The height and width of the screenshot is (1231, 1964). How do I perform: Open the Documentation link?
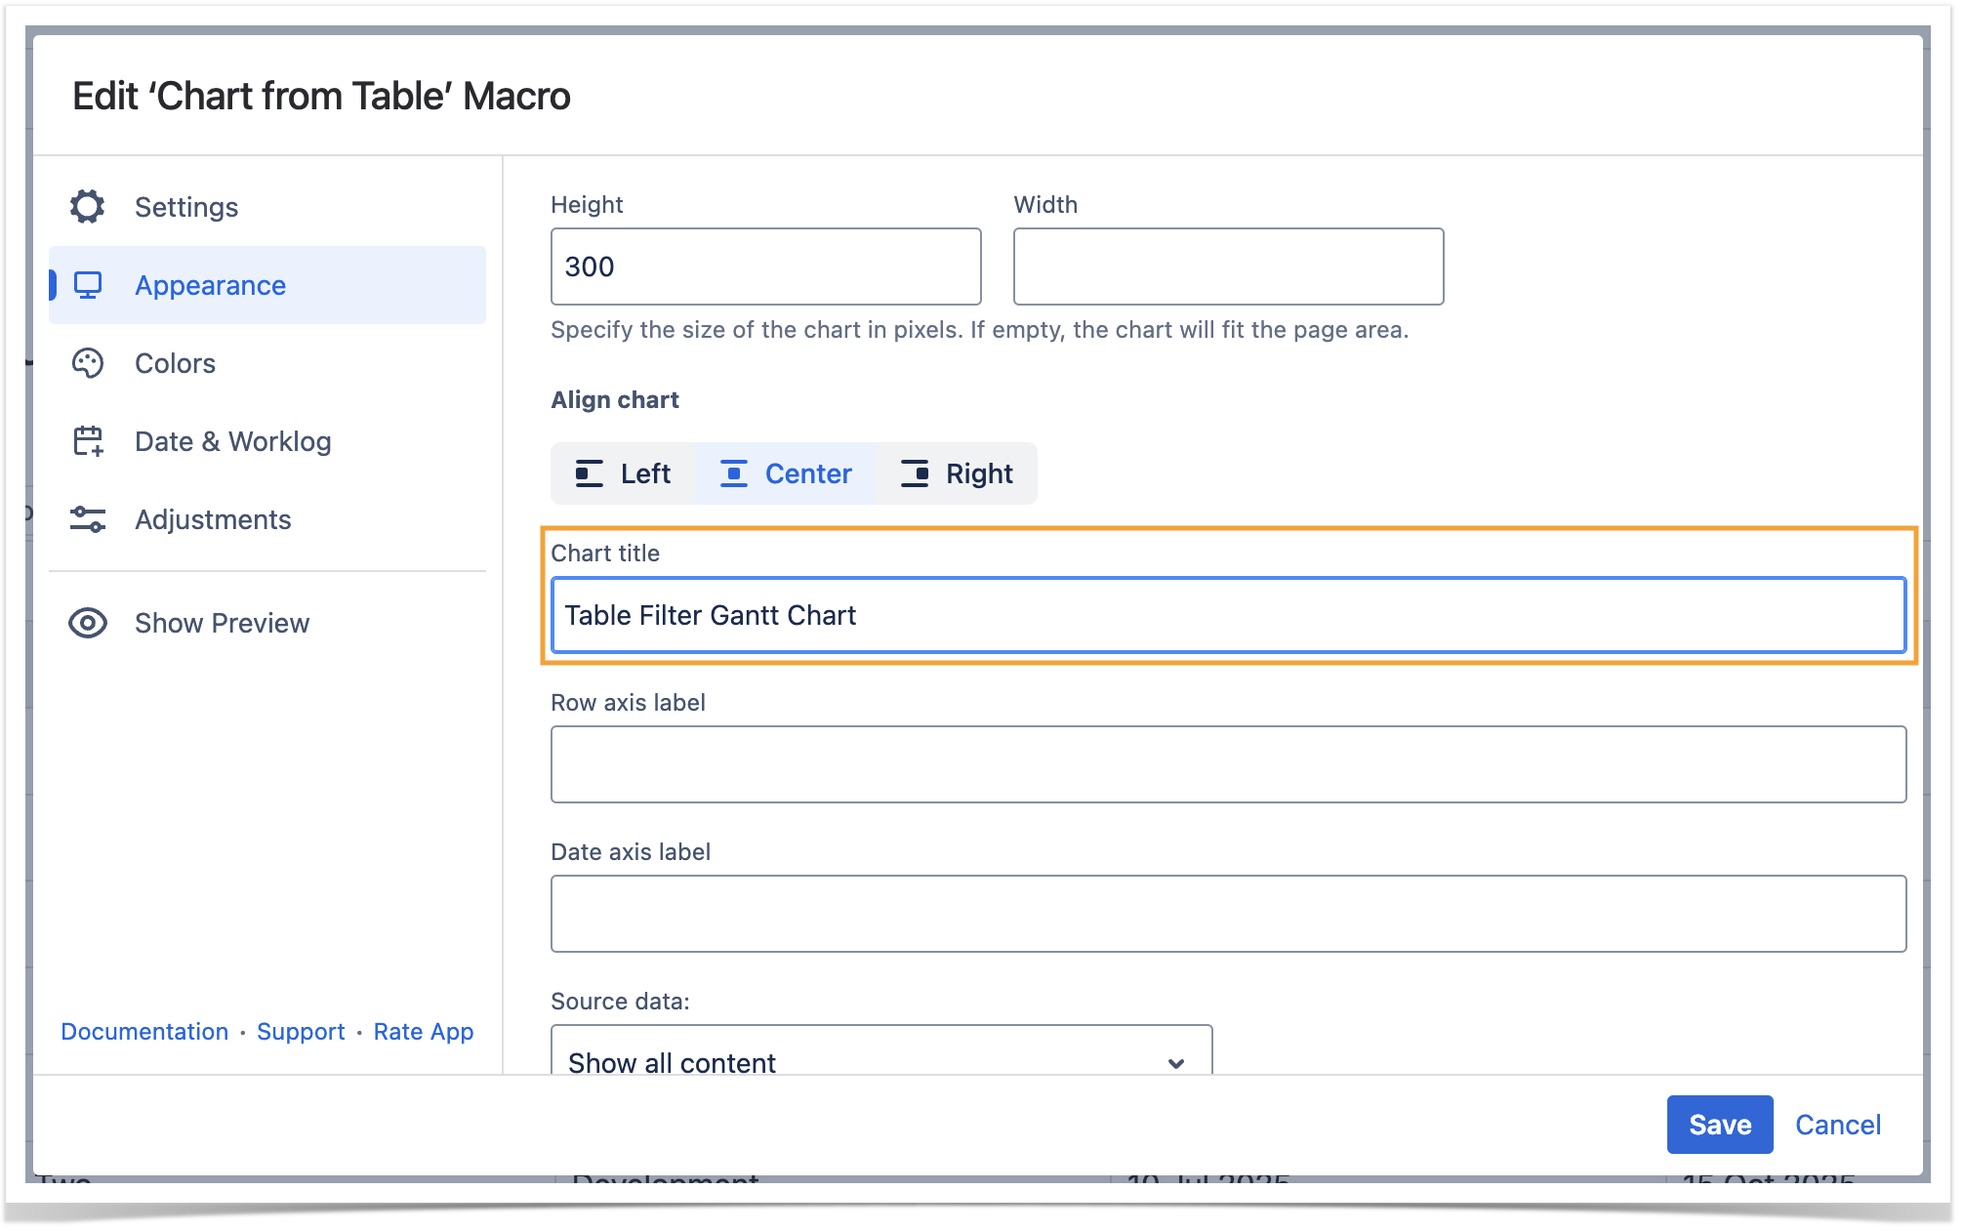click(144, 1032)
